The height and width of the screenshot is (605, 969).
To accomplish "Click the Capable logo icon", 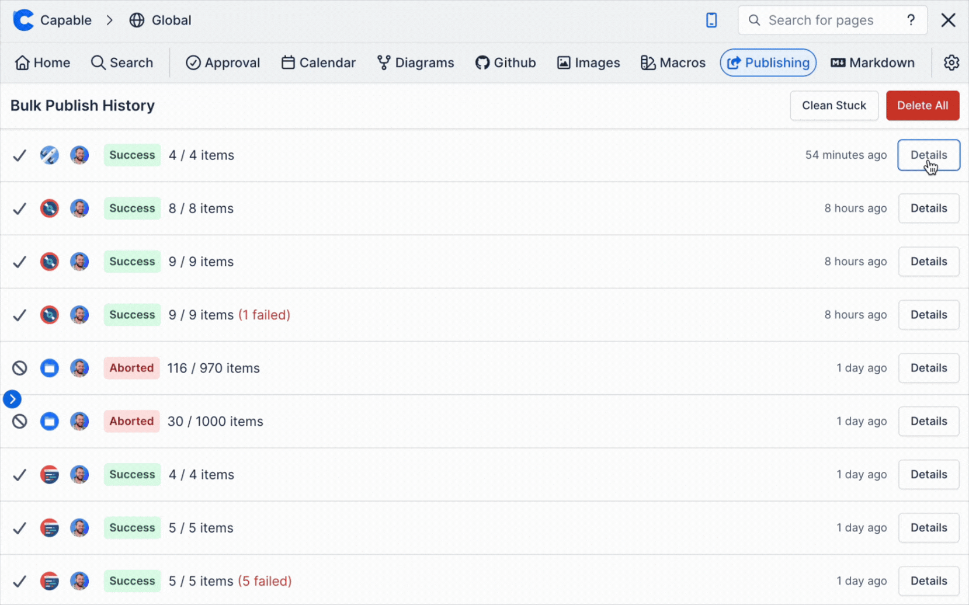I will pos(23,20).
